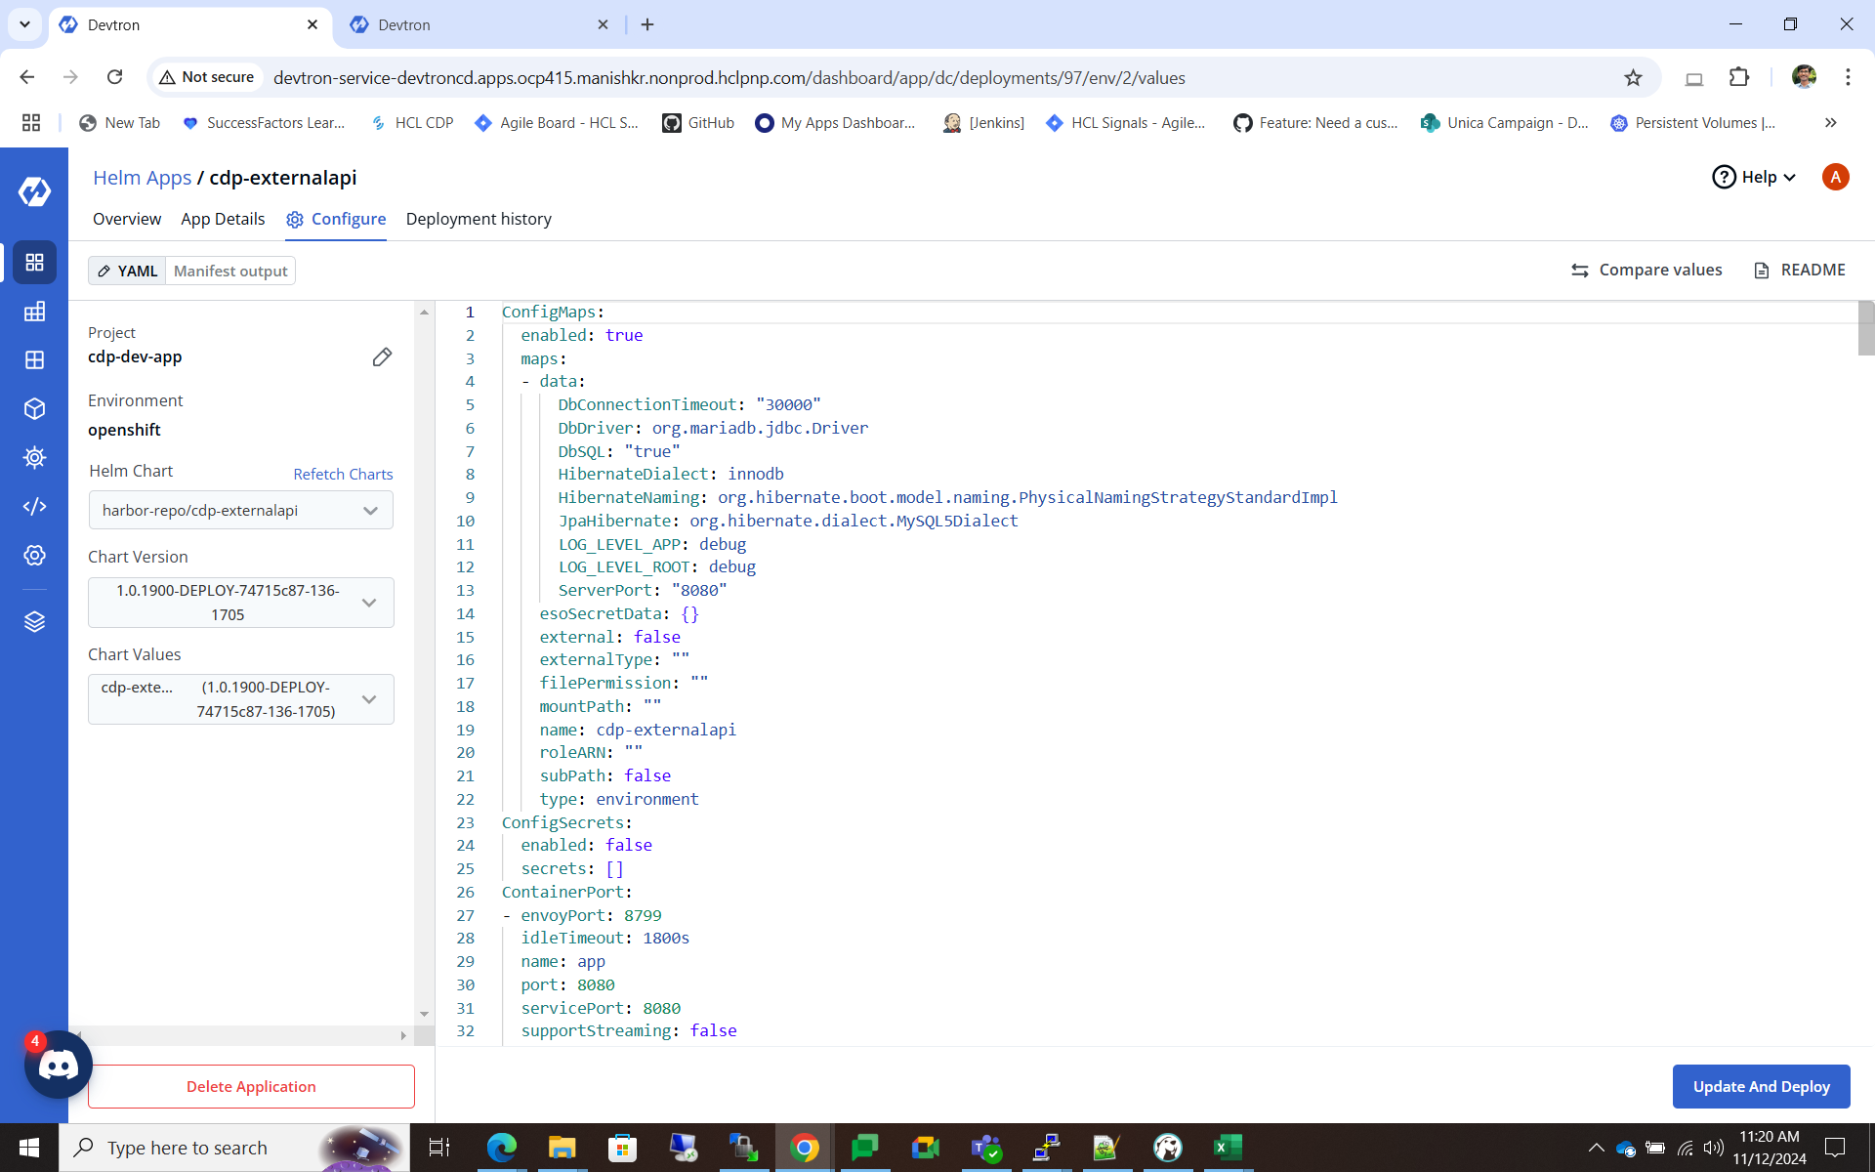Open the Discord chat bubble icon
Image resolution: width=1875 pixels, height=1172 pixels.
58,1065
